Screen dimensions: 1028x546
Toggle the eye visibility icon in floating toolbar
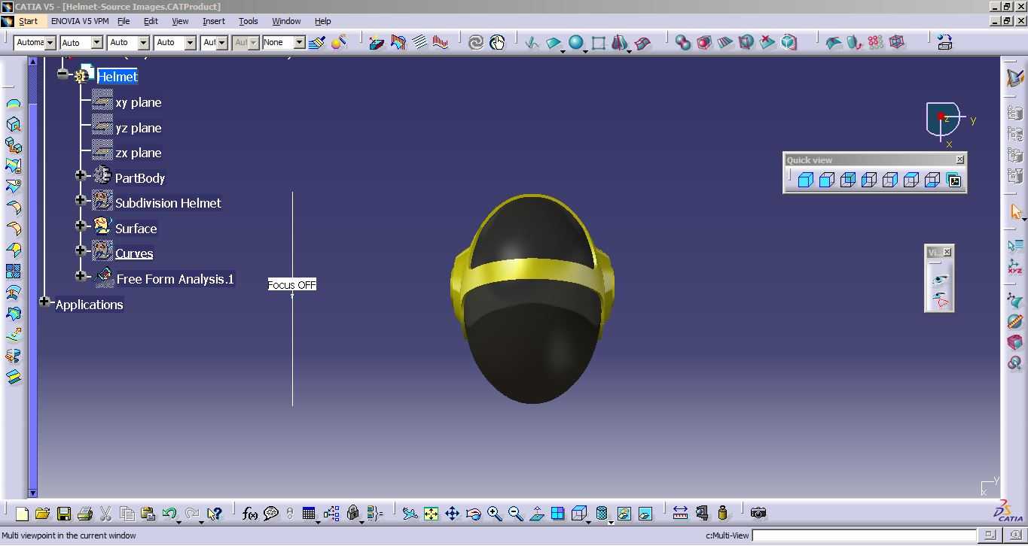940,280
